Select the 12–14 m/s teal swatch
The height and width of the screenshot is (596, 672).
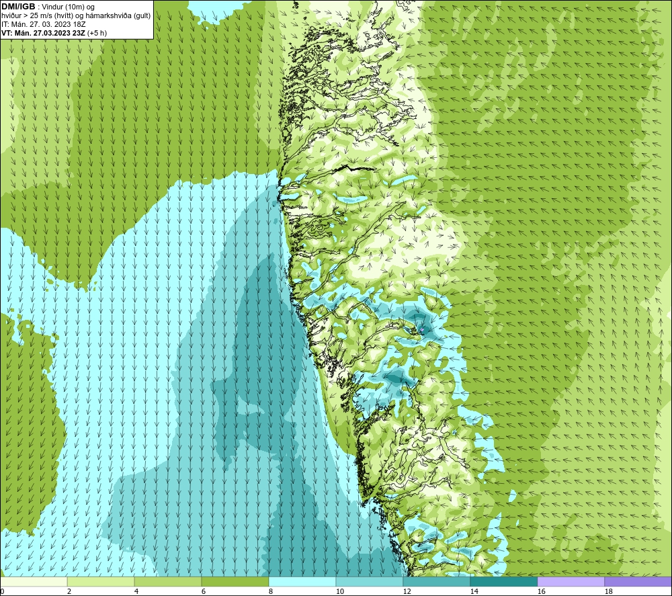pos(437,582)
